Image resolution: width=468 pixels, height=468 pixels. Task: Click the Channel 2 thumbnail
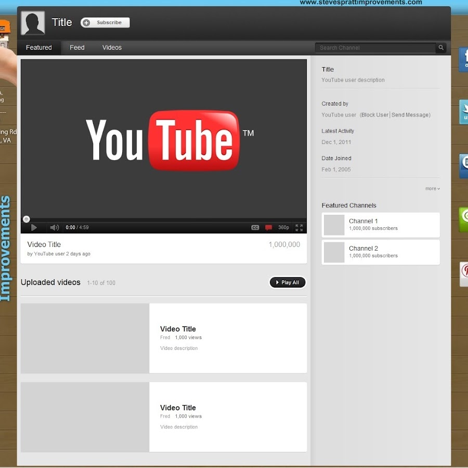pyautogui.click(x=334, y=252)
